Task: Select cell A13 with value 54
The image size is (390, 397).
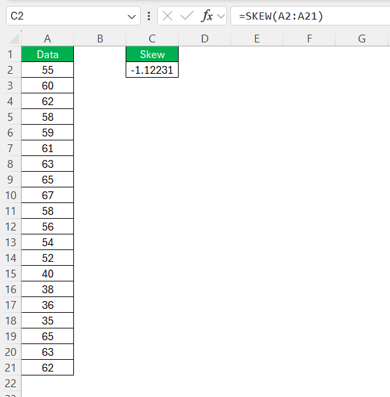Action: (48, 242)
